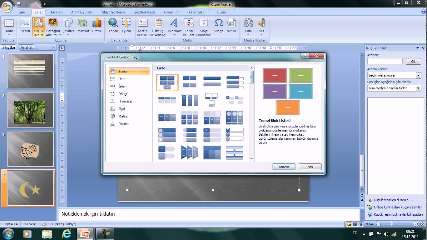
Task: Switch to the Slayt Gösterisi tab
Action: click(113, 12)
